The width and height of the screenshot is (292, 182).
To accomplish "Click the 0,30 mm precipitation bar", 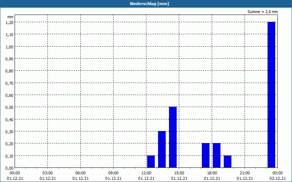I will point(162,150).
